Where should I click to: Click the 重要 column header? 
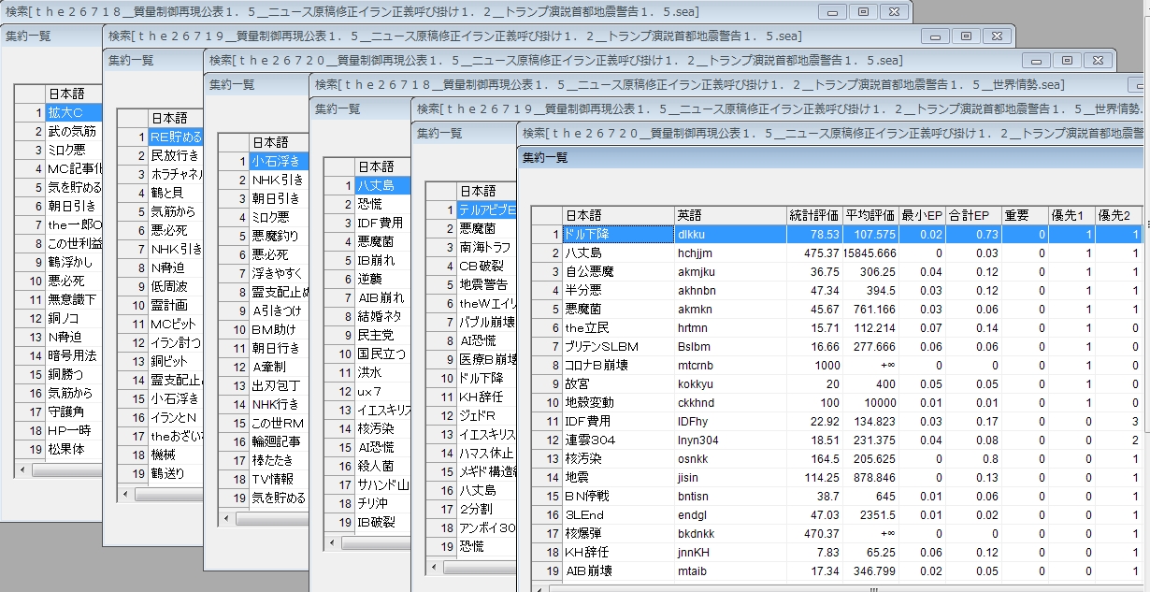click(x=1025, y=216)
